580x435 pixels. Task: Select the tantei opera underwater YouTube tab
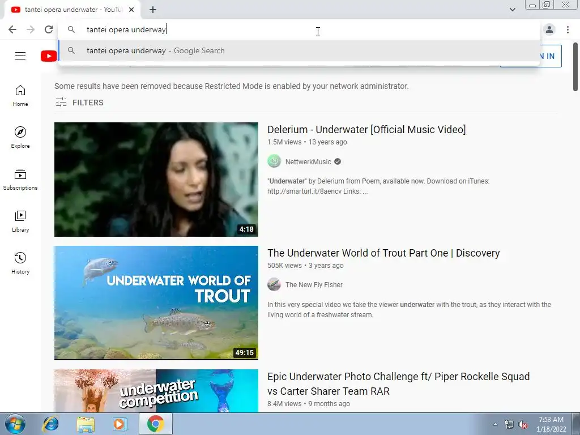click(72, 10)
